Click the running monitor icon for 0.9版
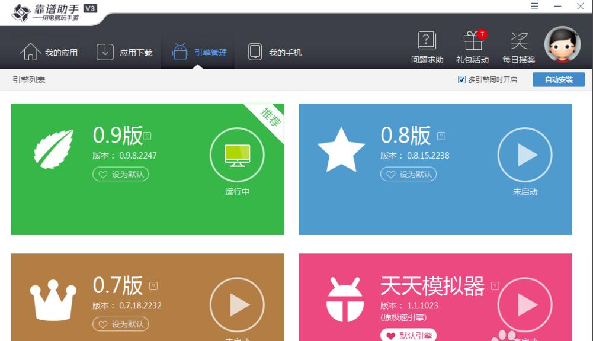 237,155
